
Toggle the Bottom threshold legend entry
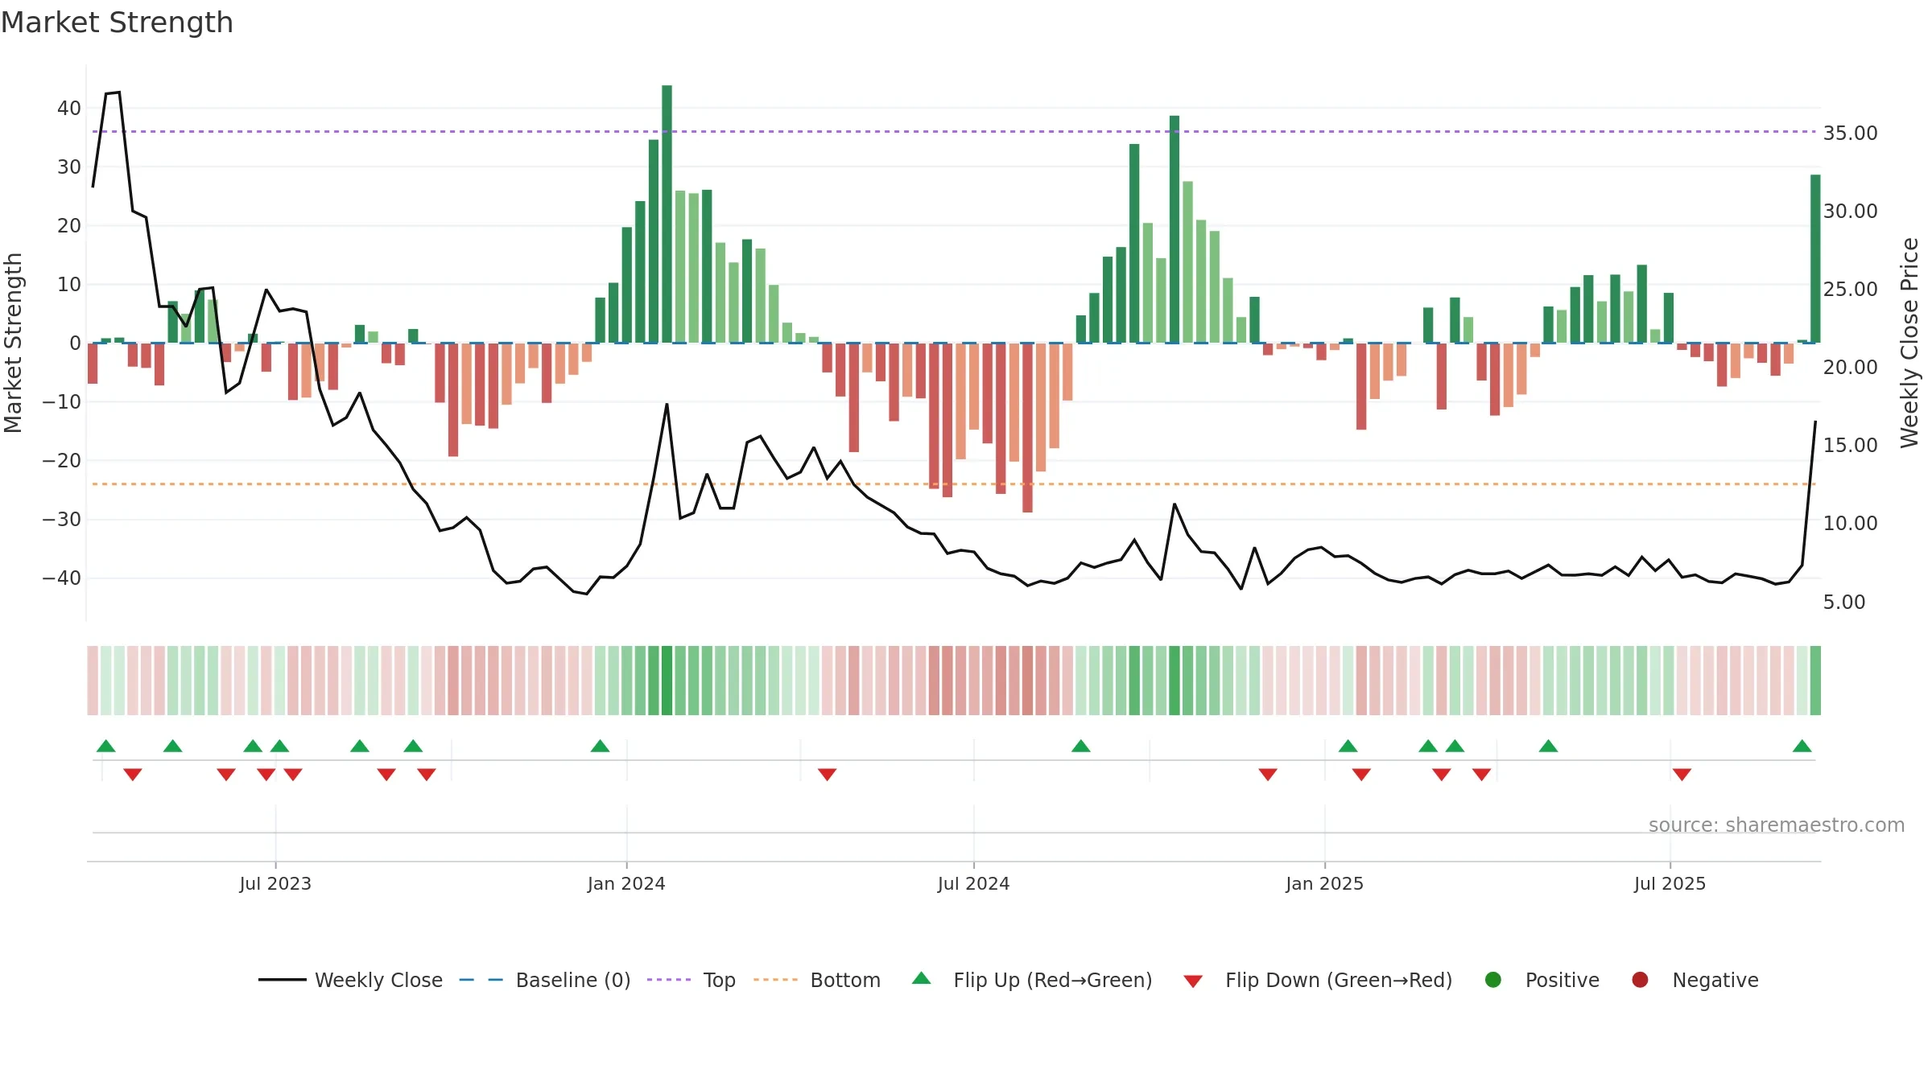coord(817,980)
